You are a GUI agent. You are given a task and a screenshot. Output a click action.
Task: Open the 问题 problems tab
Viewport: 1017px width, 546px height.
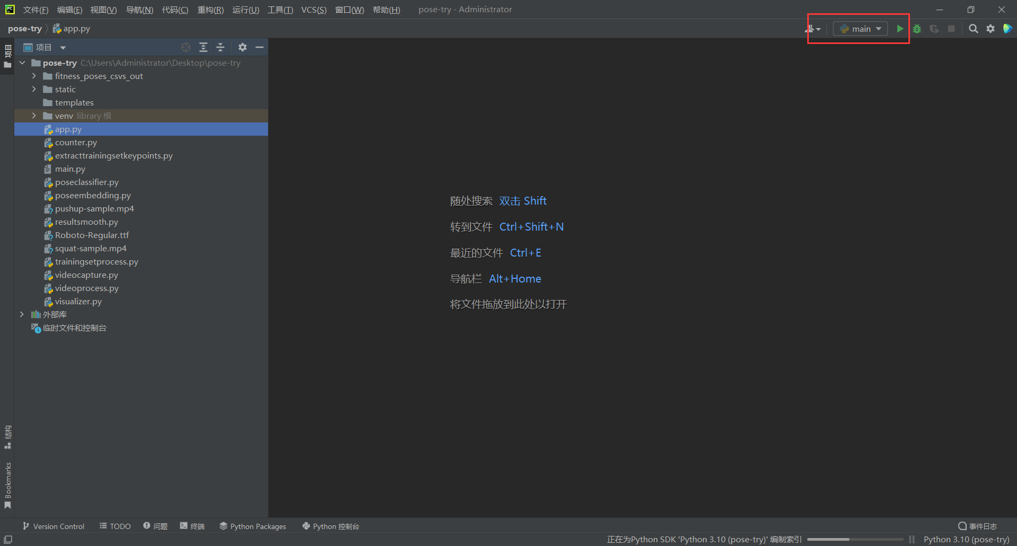tap(155, 526)
